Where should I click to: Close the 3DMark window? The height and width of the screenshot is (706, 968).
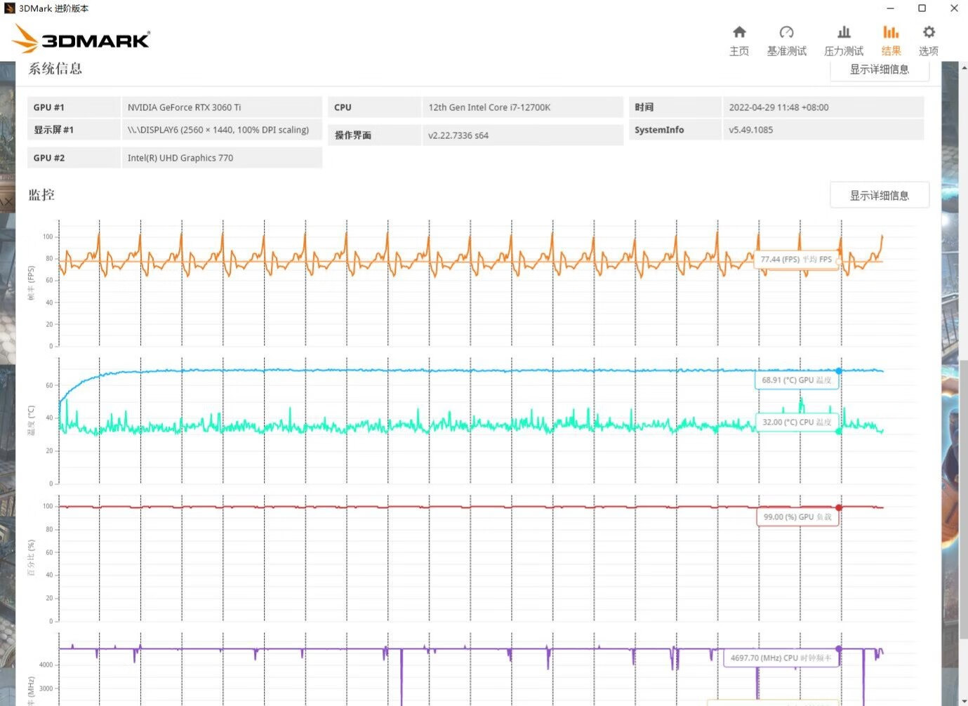pyautogui.click(x=953, y=8)
